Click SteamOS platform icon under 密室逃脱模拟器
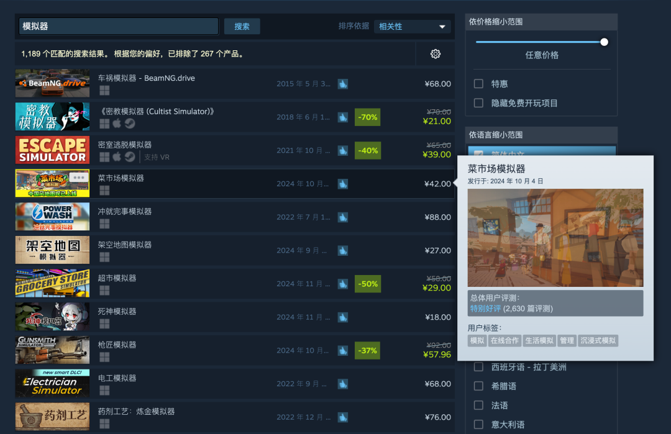Image resolution: width=671 pixels, height=434 pixels. pos(130,157)
